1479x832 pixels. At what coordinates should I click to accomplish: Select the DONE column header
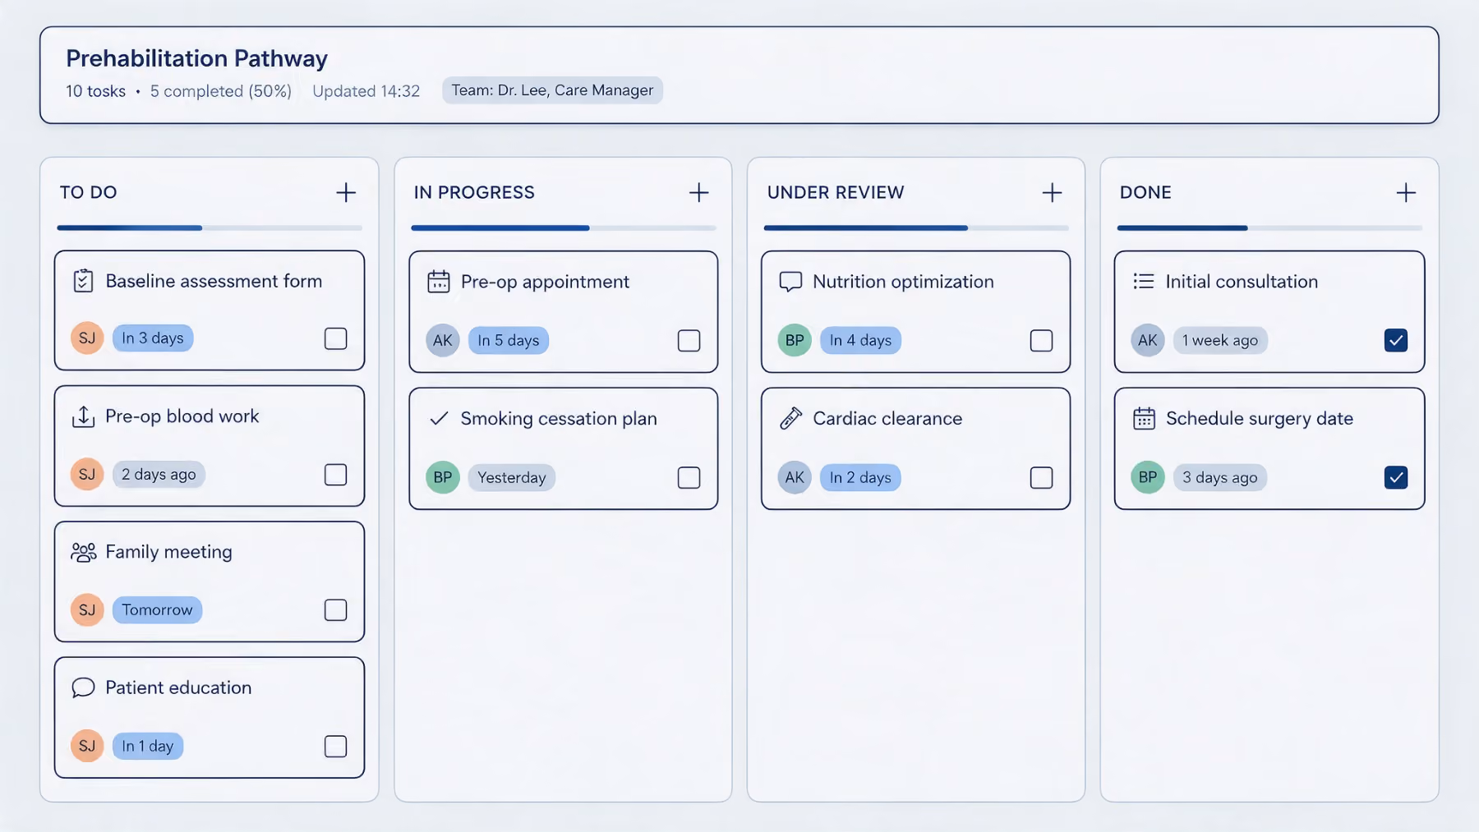click(x=1145, y=192)
